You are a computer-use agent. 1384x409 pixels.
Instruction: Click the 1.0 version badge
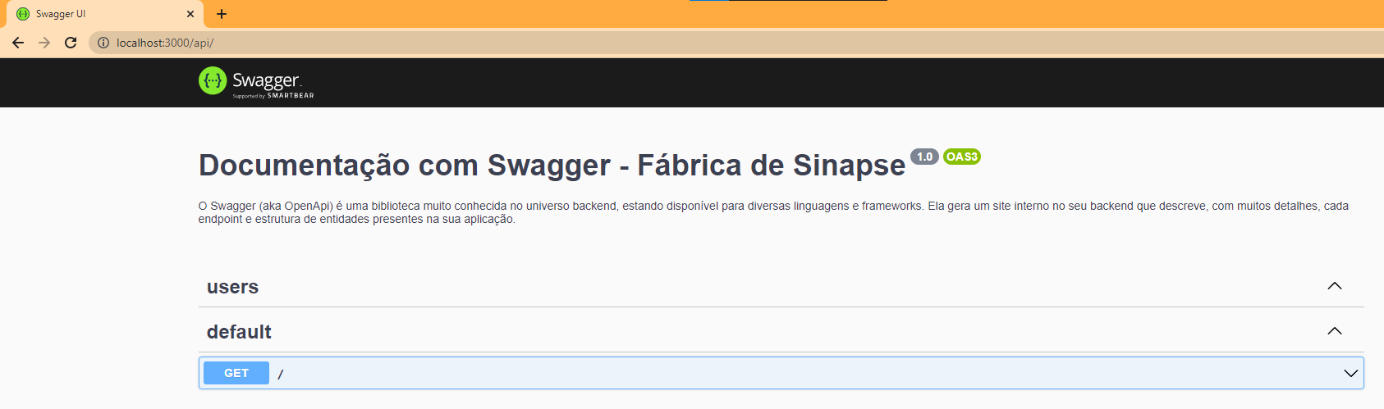(x=924, y=157)
